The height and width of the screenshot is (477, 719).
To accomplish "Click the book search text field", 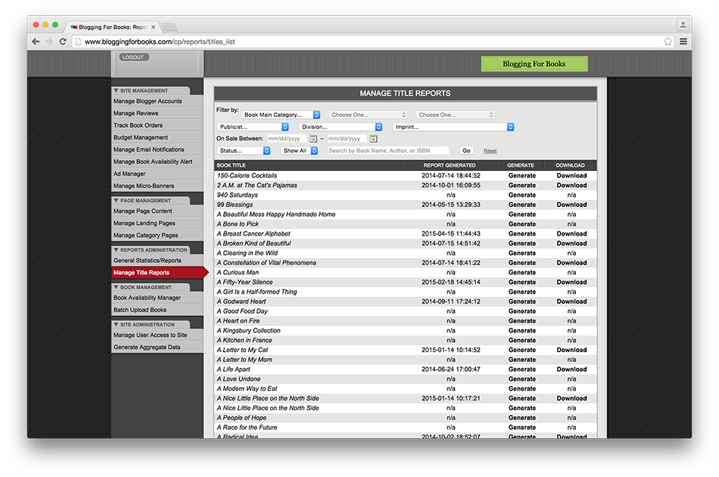I will [x=388, y=151].
